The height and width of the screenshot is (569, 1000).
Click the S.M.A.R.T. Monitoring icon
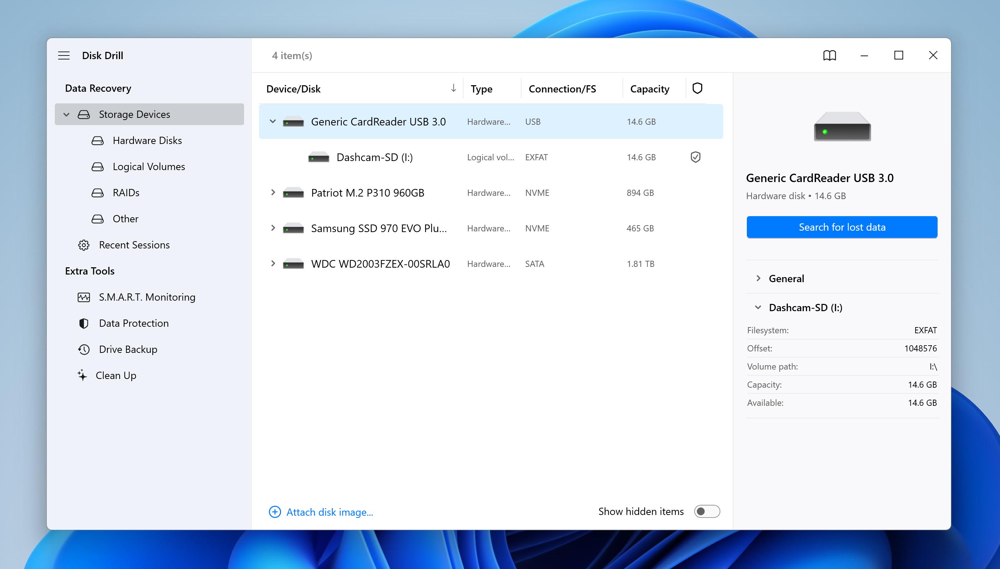(83, 297)
